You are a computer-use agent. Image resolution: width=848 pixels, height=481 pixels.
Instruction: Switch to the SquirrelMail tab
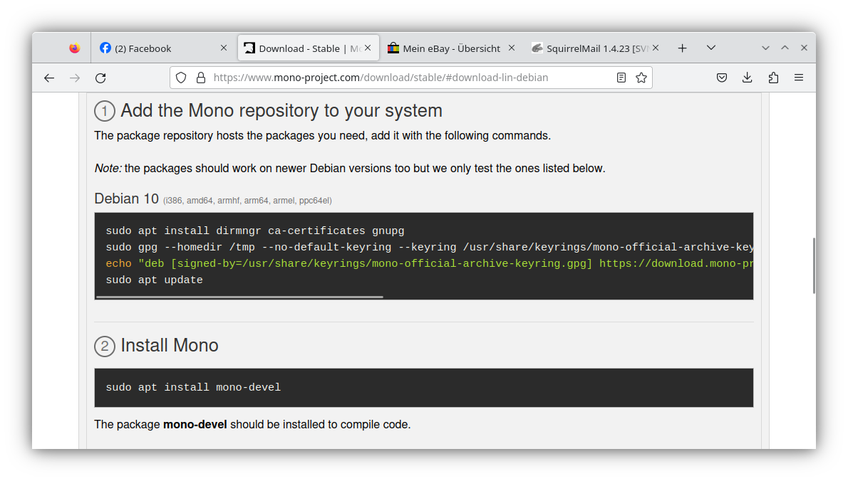click(x=588, y=48)
